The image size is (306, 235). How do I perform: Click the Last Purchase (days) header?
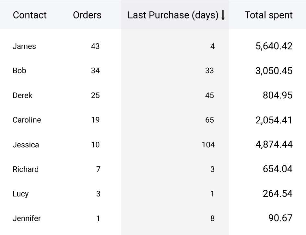click(x=173, y=15)
